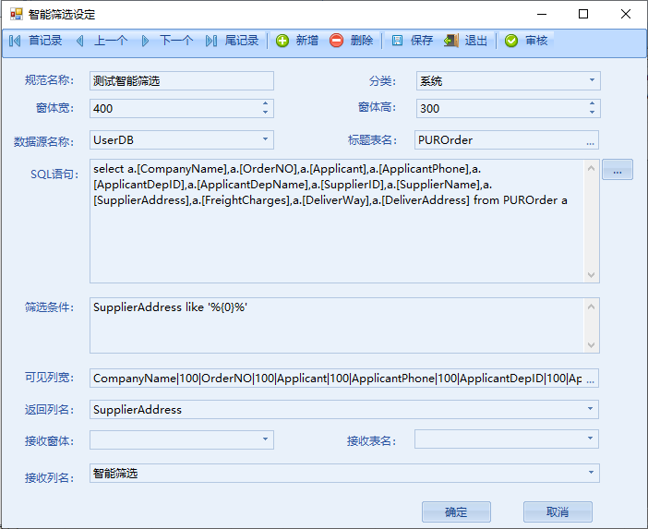Image resolution: width=648 pixels, height=529 pixels.
Task: Click up arrow of 筛选条件 scrollbar
Action: pos(591,307)
